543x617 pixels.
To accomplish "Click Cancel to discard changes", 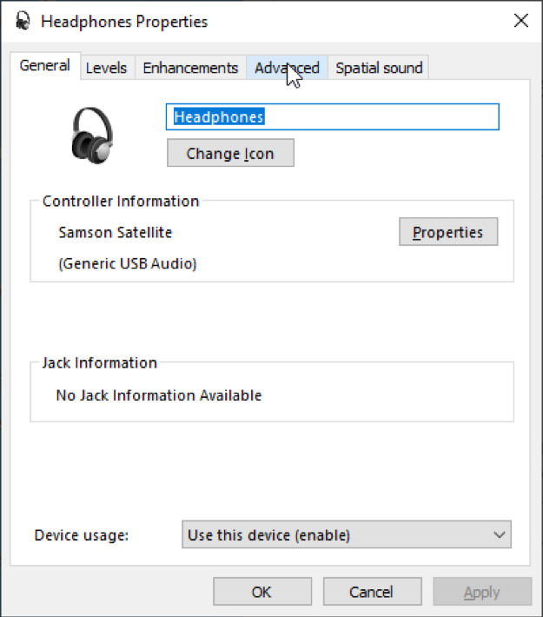I will click(x=371, y=592).
